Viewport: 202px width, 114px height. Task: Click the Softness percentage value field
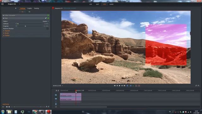(x=46, y=24)
